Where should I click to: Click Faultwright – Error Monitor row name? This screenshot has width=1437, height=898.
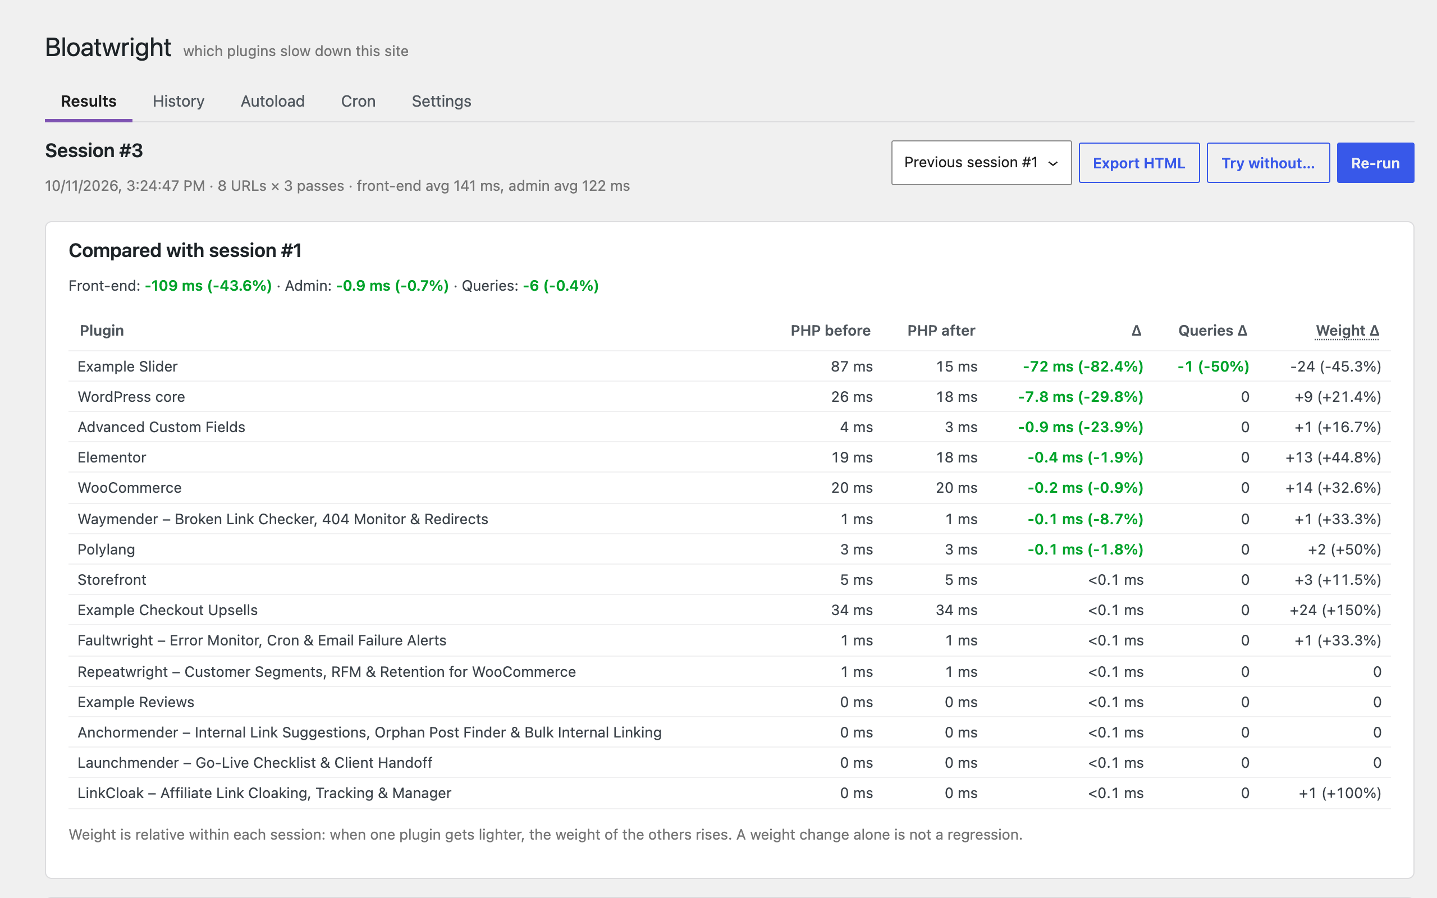262,640
